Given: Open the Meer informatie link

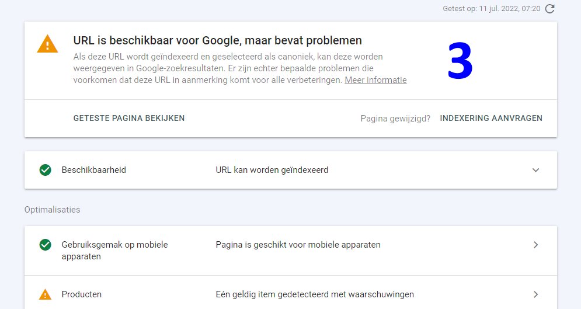Looking at the screenshot, I should tap(375, 80).
